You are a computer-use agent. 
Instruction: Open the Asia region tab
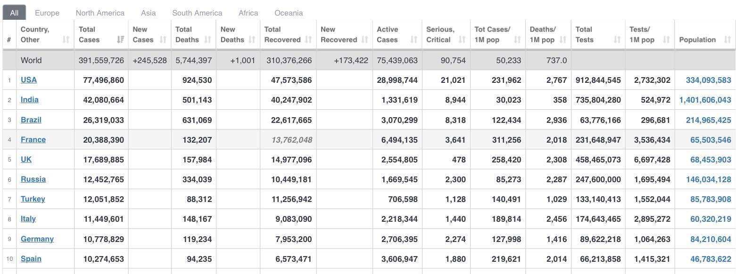pos(148,13)
